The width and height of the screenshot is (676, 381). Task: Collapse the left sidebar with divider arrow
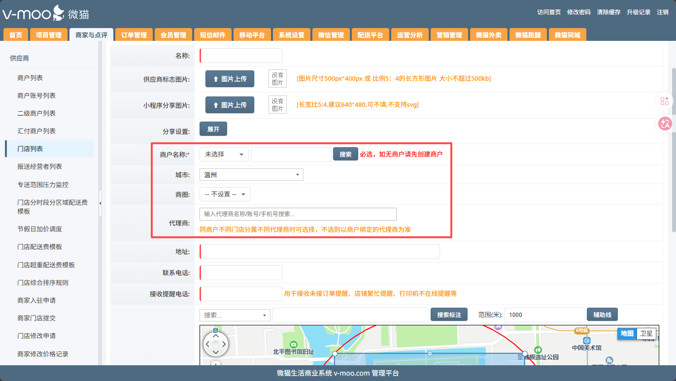click(x=101, y=203)
